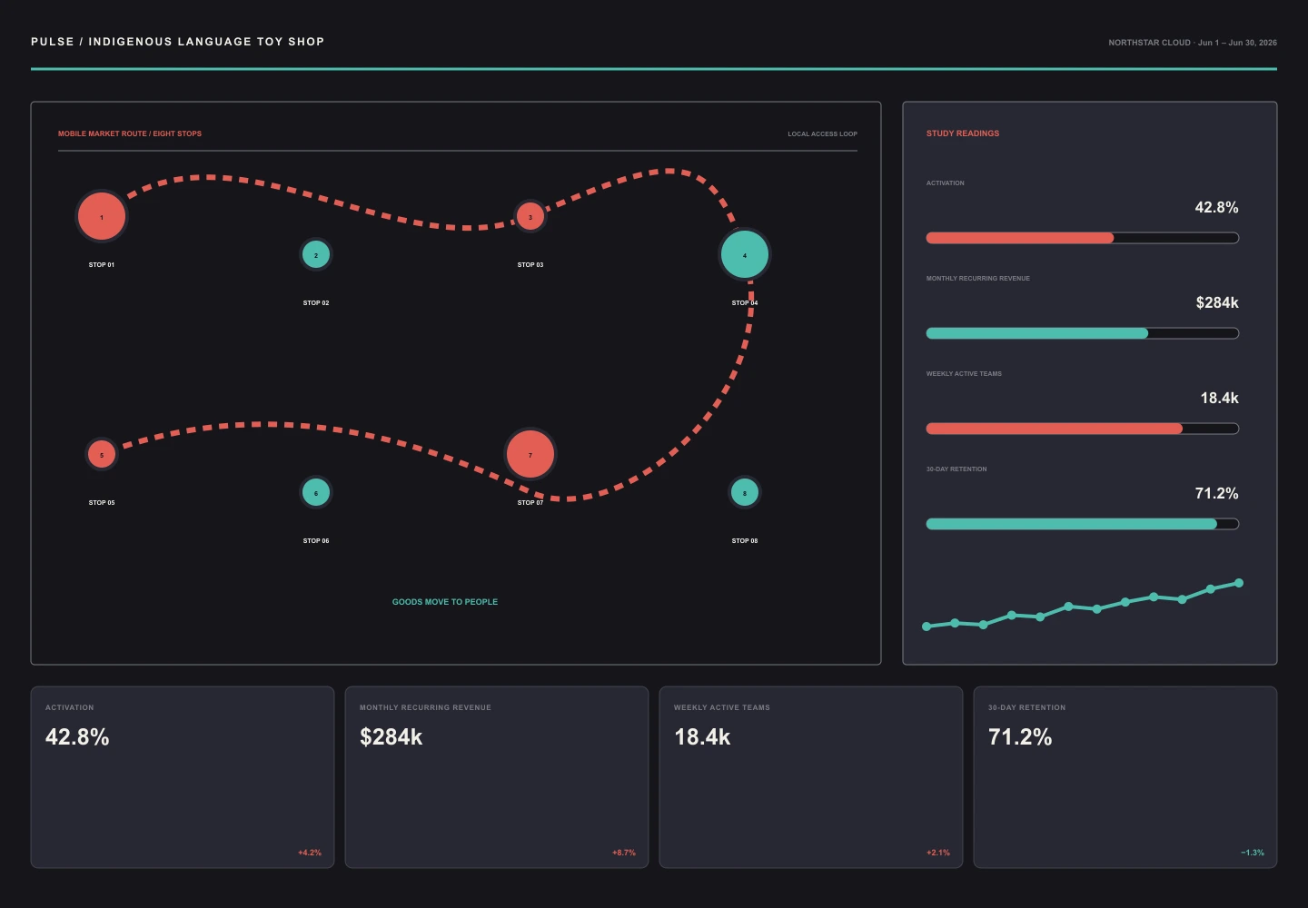This screenshot has height=908, width=1308.
Task: Click the Activation progress bar in Study Readings
Action: [1083, 238]
